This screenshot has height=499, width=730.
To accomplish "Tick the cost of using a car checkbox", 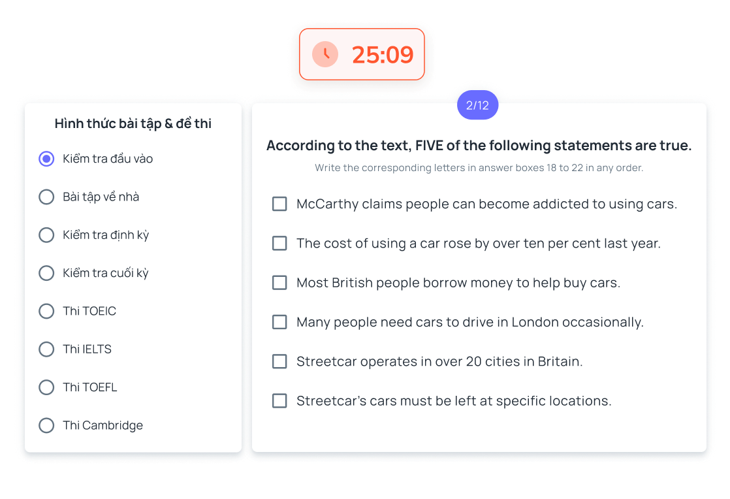I will (279, 244).
